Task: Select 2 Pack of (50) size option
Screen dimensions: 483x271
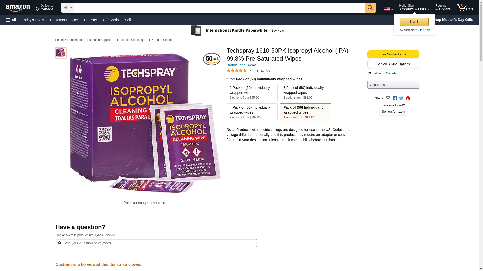Action: tap(252, 92)
